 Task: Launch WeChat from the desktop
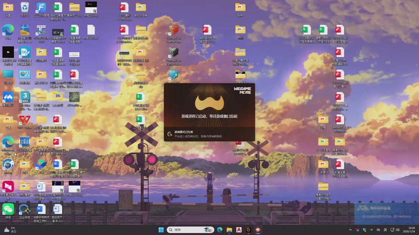click(8, 209)
